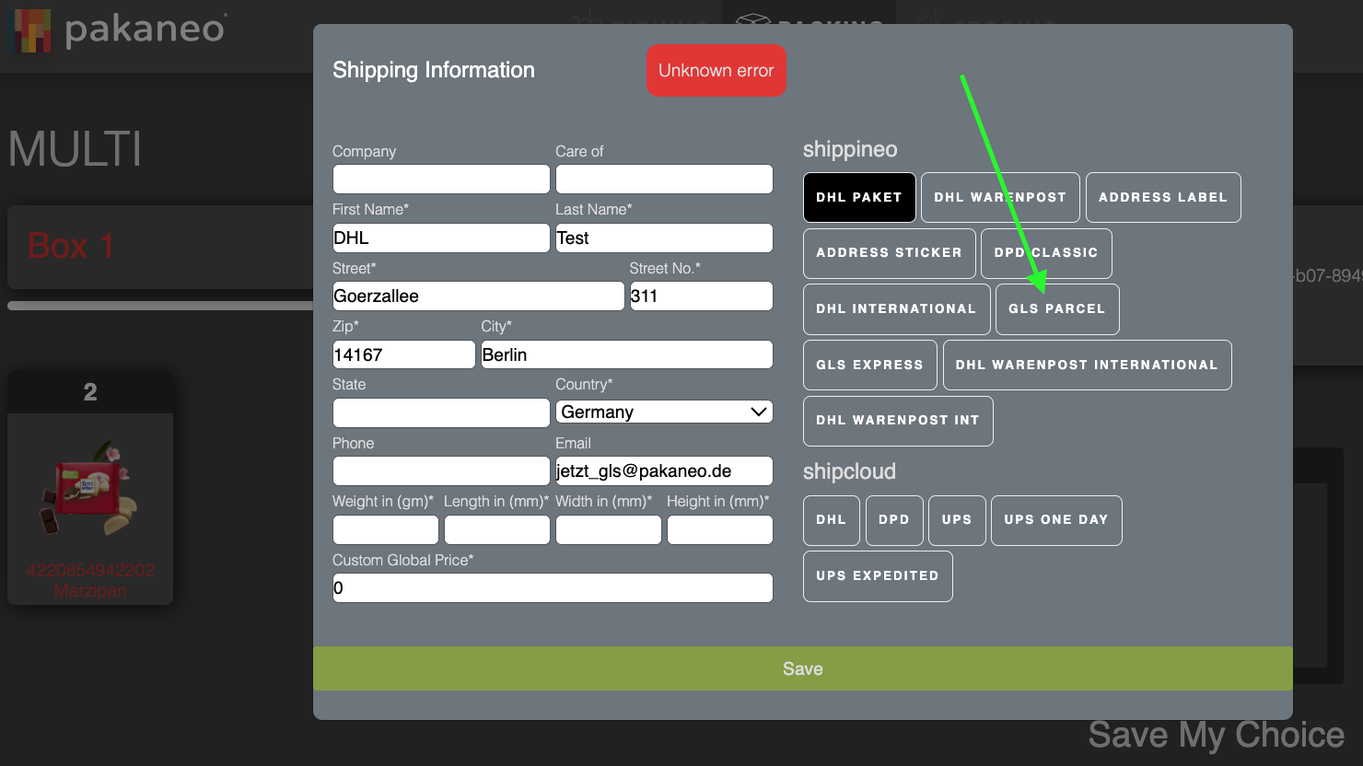This screenshot has height=766, width=1363.
Task: Select DPD Classic carrier
Action: (x=1046, y=253)
